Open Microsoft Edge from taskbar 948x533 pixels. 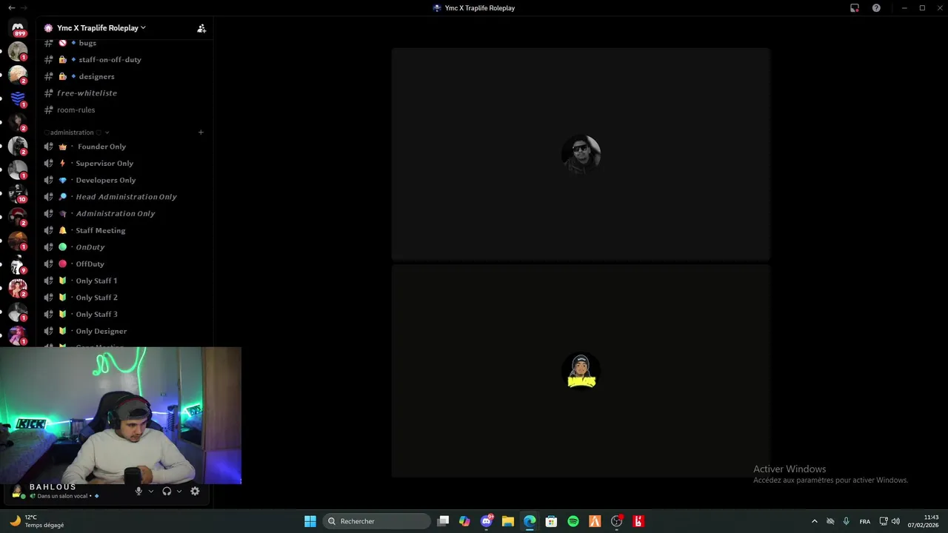pos(530,521)
